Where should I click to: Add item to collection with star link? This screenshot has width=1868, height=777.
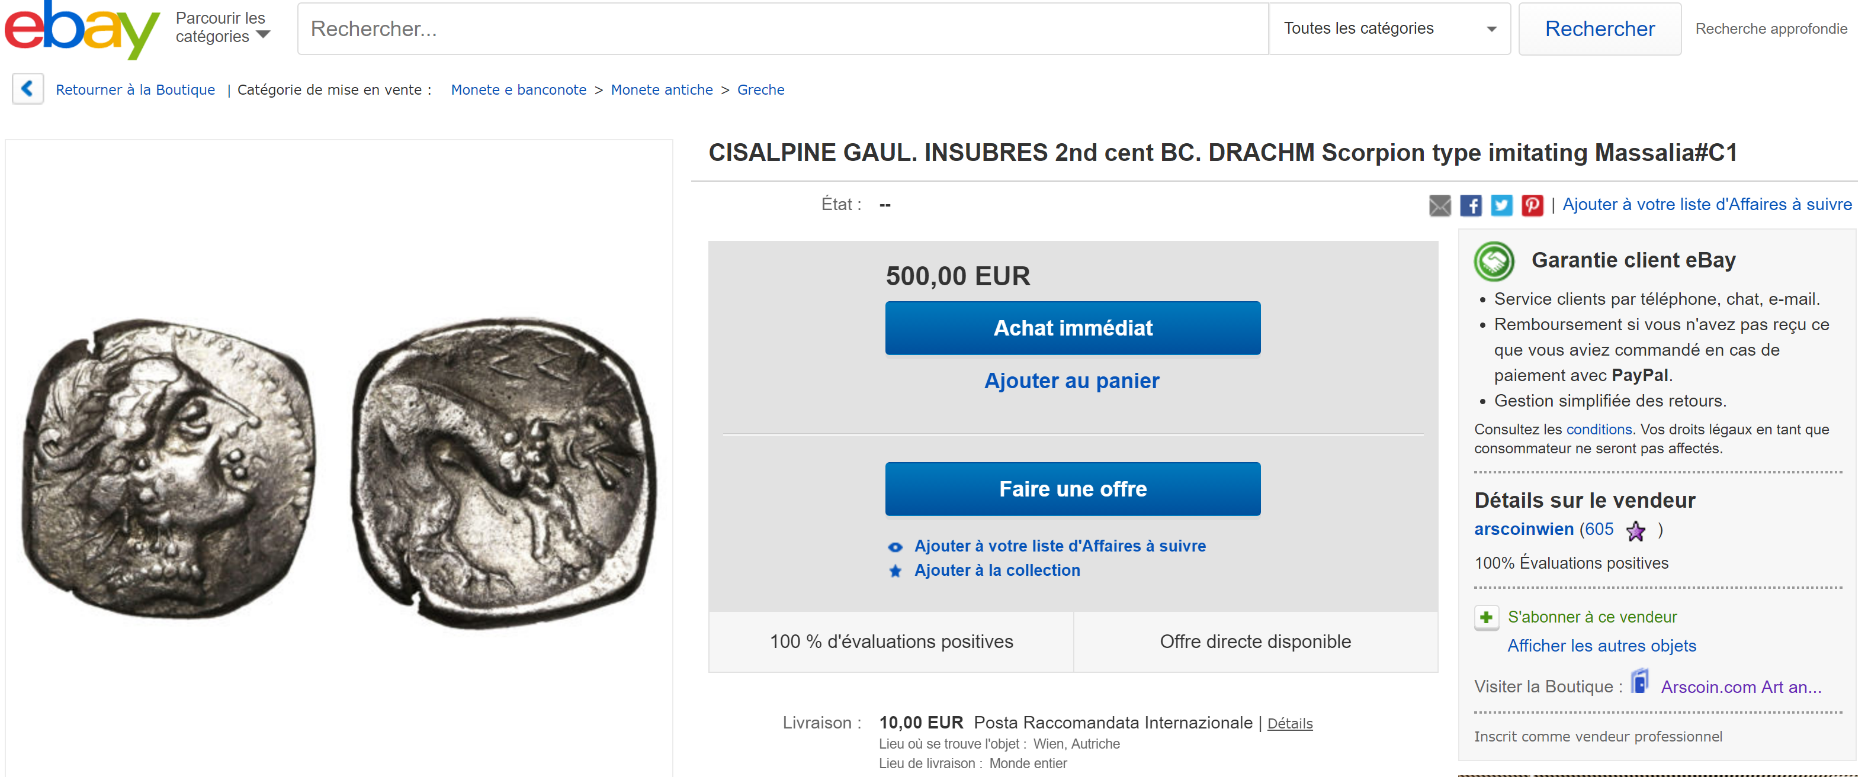pos(996,570)
